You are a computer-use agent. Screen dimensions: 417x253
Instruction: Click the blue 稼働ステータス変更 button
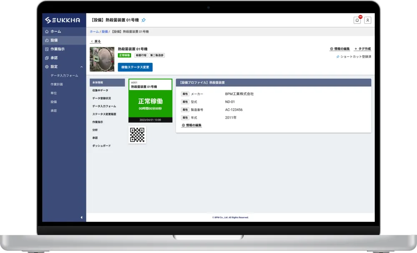pyautogui.click(x=135, y=67)
